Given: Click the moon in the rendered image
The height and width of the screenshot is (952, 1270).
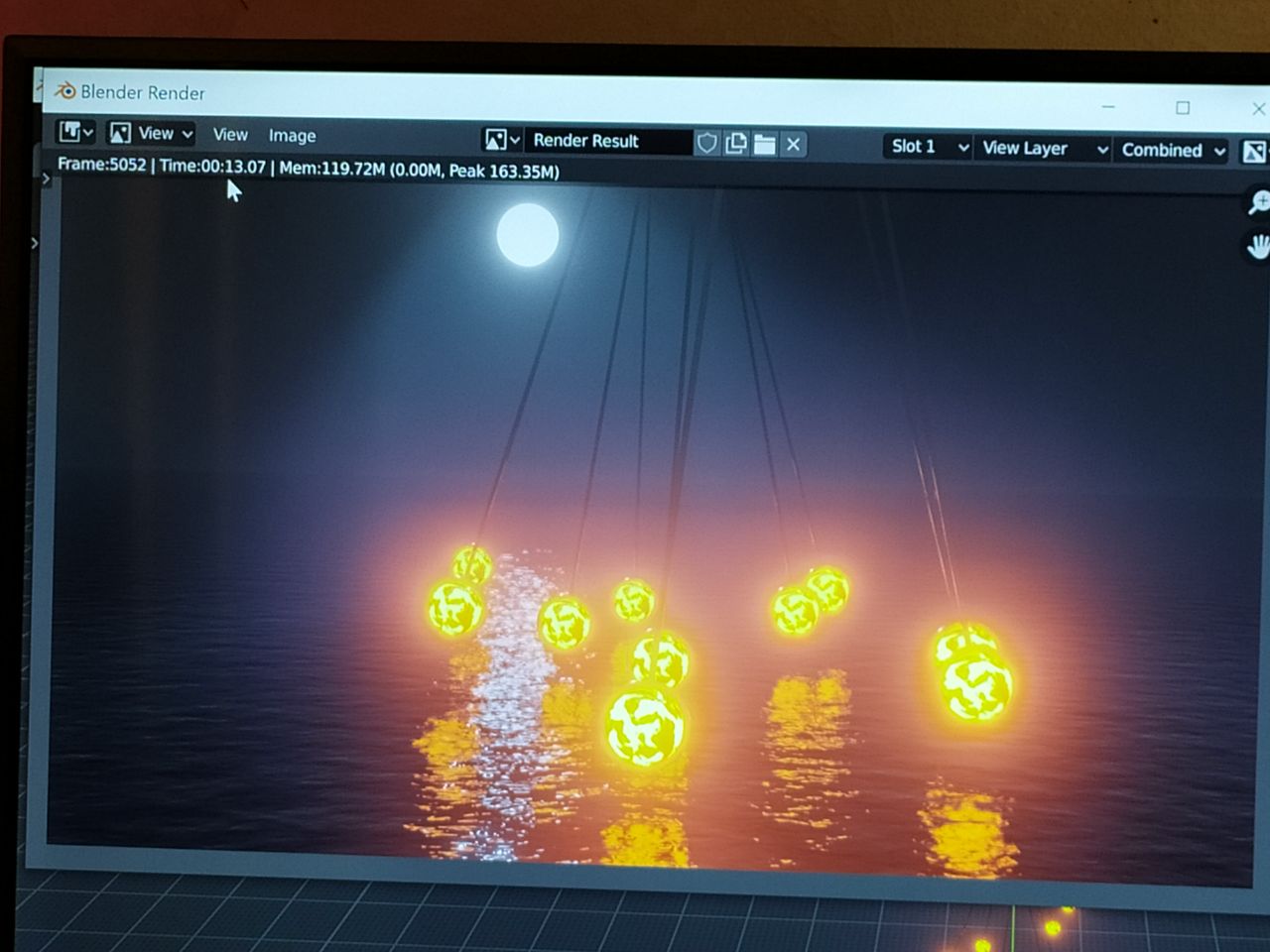Looking at the screenshot, I should coord(527,235).
